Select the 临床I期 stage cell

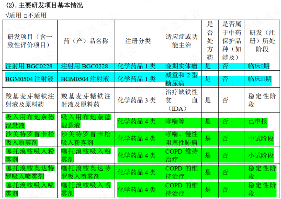[259, 66]
